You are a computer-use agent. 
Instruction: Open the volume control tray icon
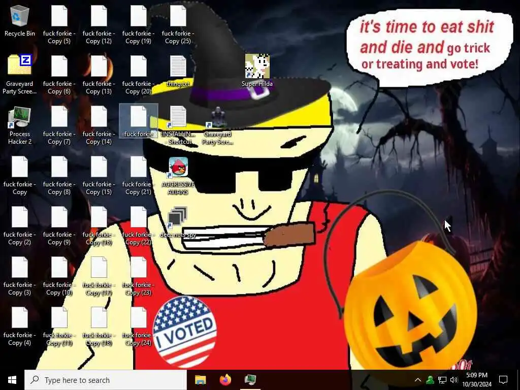454,380
